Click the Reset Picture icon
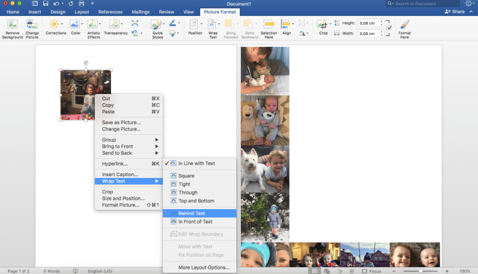 [135, 33]
